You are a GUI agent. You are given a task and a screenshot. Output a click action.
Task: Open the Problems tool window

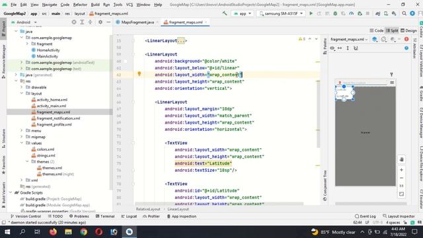(79, 216)
